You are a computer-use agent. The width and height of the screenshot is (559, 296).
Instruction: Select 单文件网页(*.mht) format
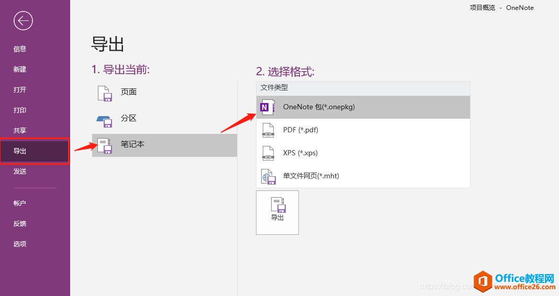click(x=363, y=176)
